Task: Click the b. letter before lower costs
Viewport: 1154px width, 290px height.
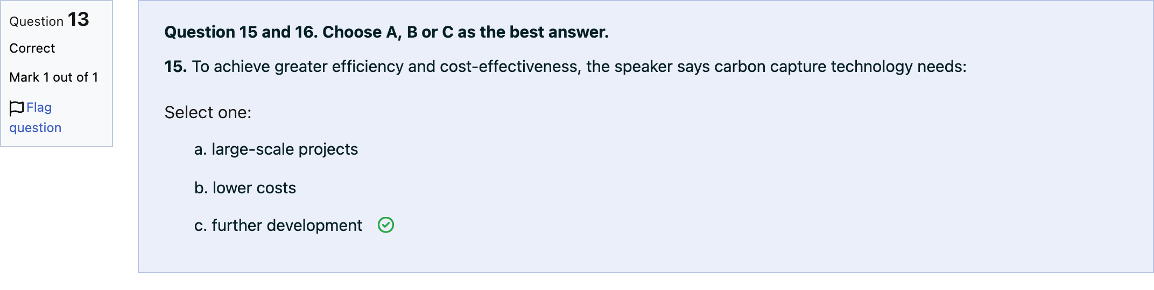Action: pos(201,188)
